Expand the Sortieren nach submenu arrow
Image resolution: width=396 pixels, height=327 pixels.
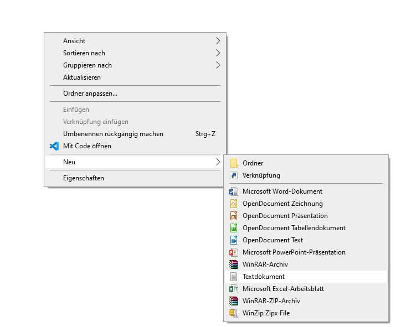coord(218,53)
